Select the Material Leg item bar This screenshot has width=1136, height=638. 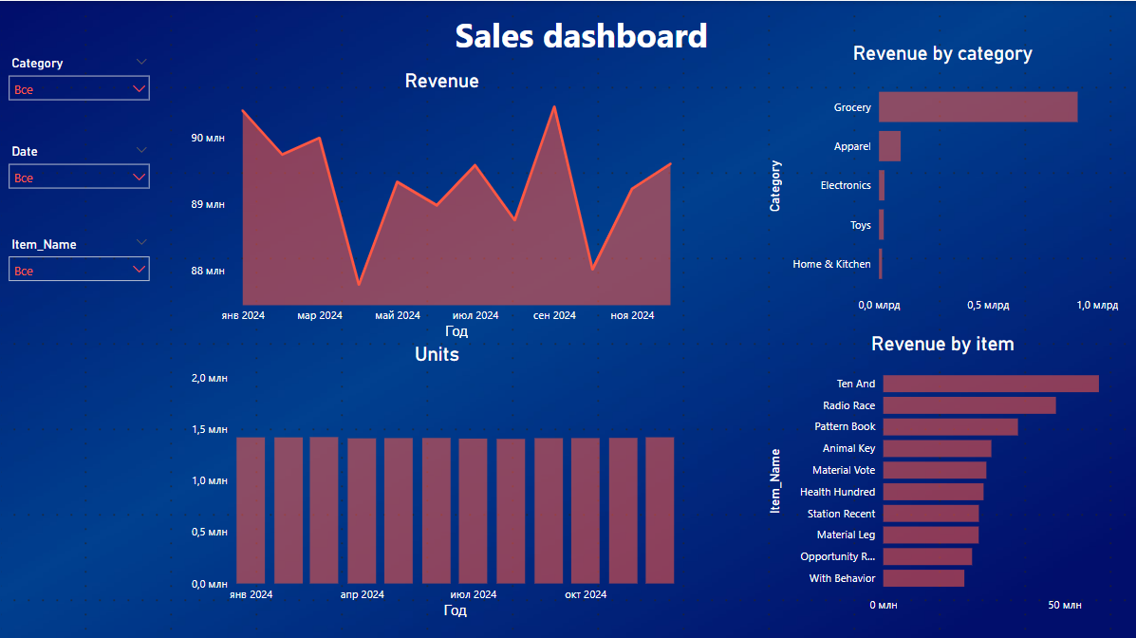point(931,535)
